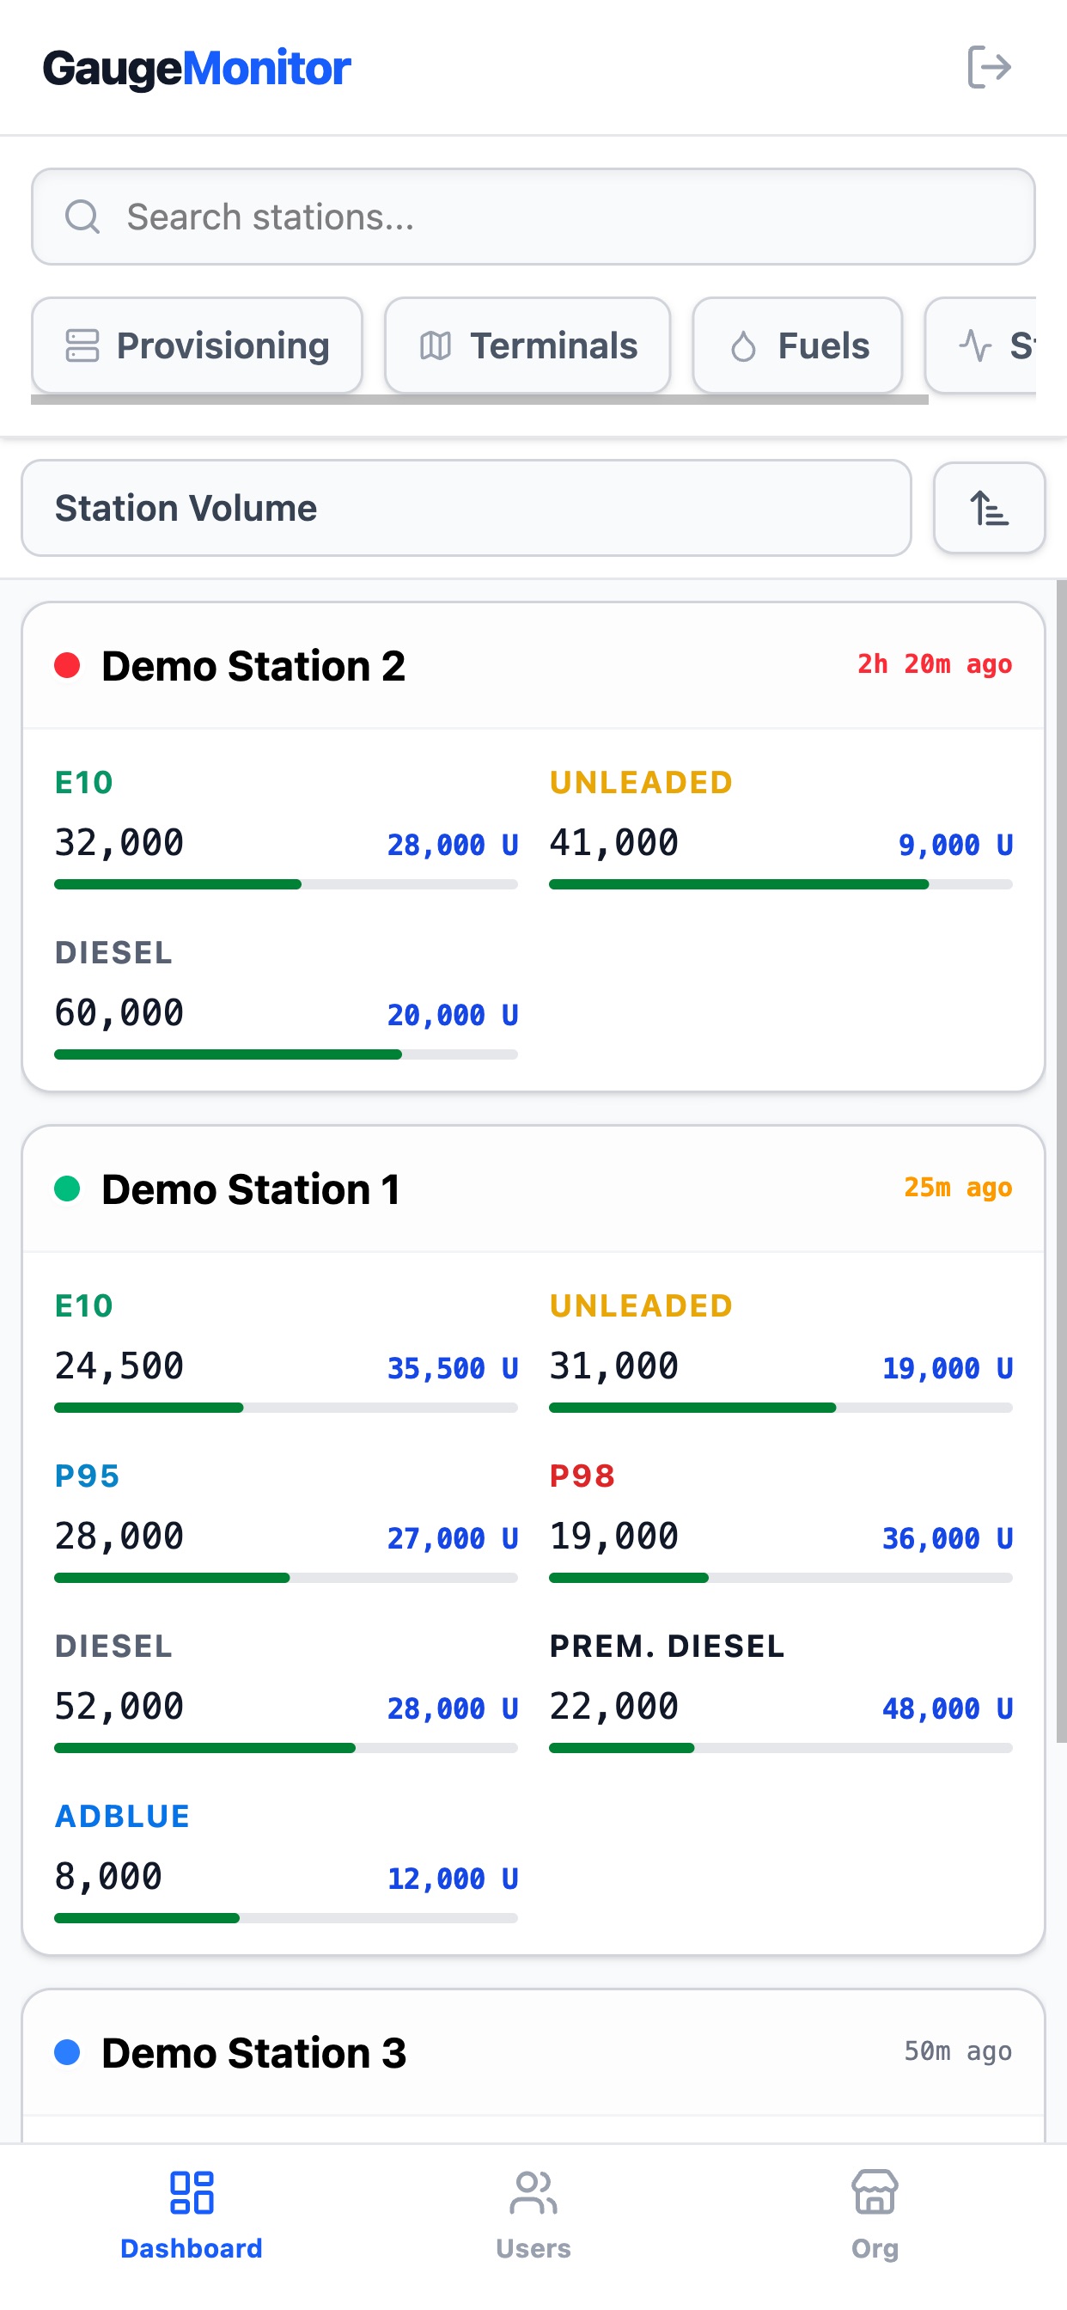Open the Terminals filter
1067x2310 pixels.
click(527, 345)
